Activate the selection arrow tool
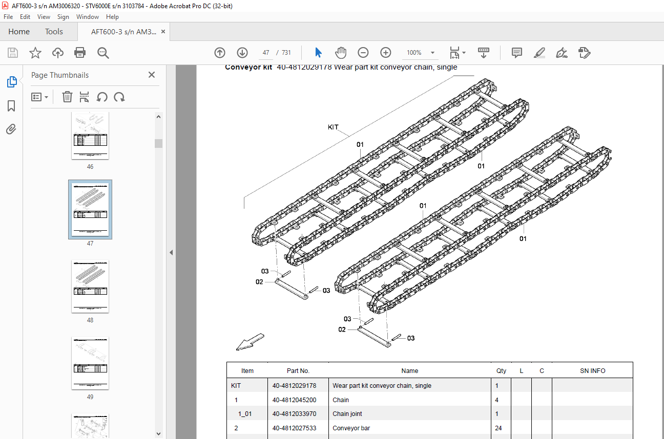This screenshot has height=439, width=664. click(x=318, y=53)
